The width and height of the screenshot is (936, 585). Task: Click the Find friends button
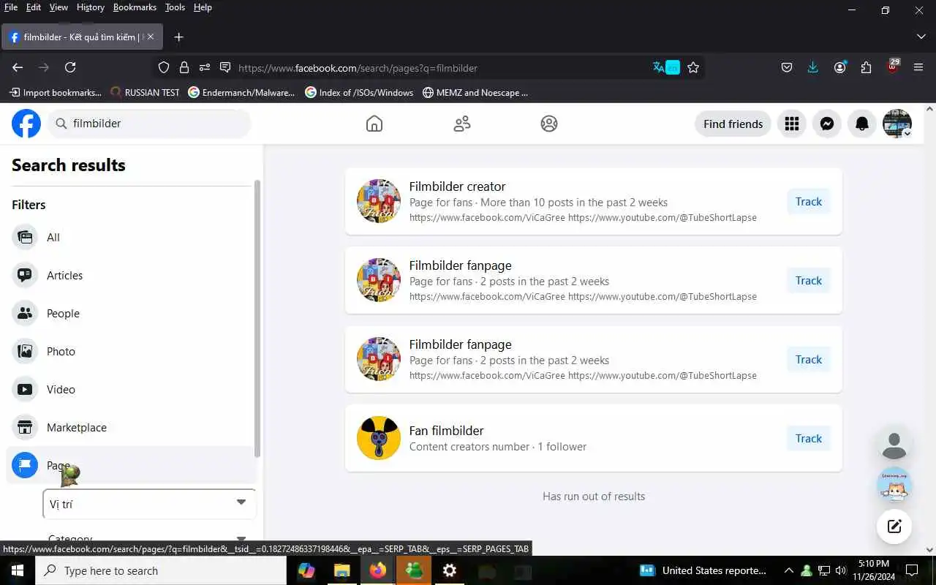tap(733, 124)
